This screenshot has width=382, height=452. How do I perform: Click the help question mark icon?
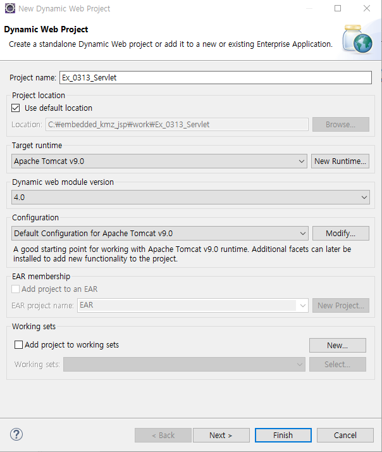[x=16, y=434]
